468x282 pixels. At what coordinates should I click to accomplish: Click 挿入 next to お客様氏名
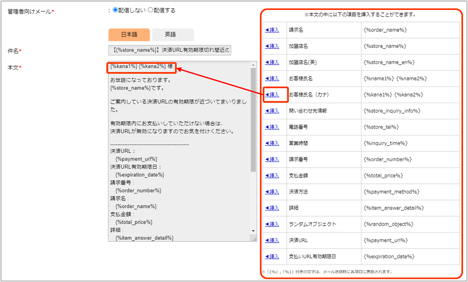[272, 79]
